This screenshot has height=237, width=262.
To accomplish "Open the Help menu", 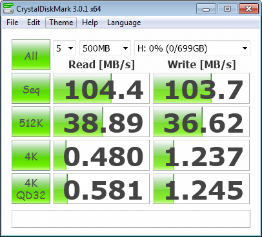I will [90, 23].
